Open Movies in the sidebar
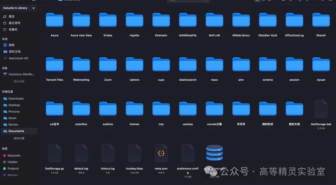The height and width of the screenshot is (185, 336). click(11, 125)
